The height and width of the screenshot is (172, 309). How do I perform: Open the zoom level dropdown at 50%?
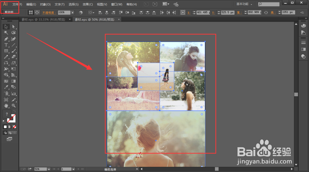[49, 169]
